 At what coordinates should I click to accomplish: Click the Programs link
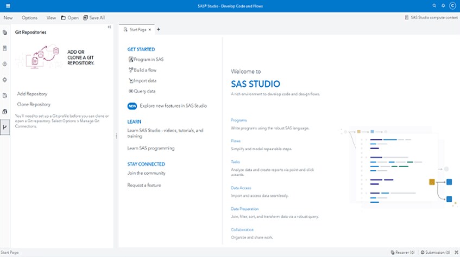(x=238, y=120)
